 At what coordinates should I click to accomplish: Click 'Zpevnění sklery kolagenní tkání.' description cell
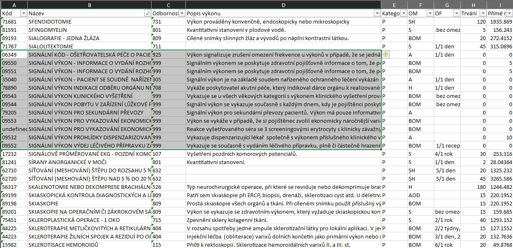(283, 220)
